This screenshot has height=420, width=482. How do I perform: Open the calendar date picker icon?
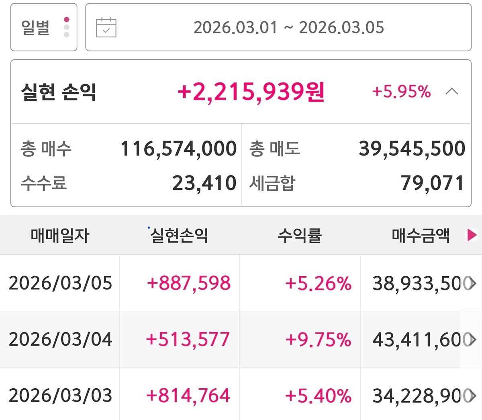[106, 27]
